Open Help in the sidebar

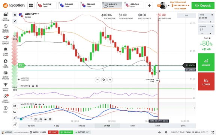(5, 109)
